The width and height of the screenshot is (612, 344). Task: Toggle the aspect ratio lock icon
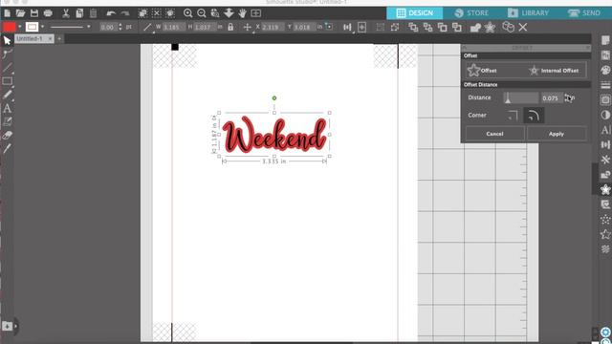click(230, 27)
